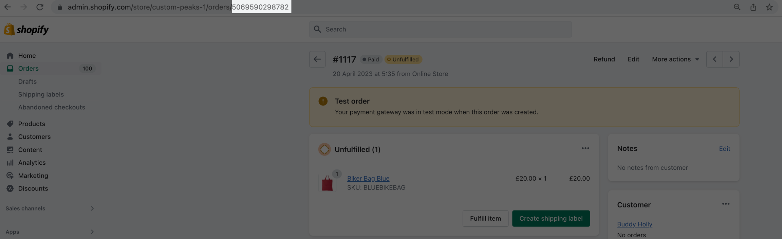
Task: Go back to orders list arrow
Action: (x=317, y=59)
